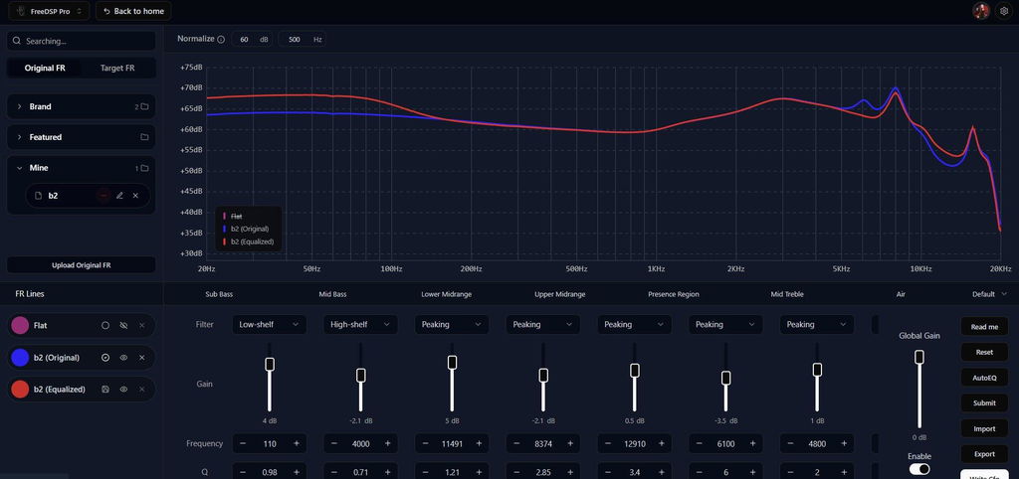
Task: Open the Default preset dropdown
Action: coord(990,294)
